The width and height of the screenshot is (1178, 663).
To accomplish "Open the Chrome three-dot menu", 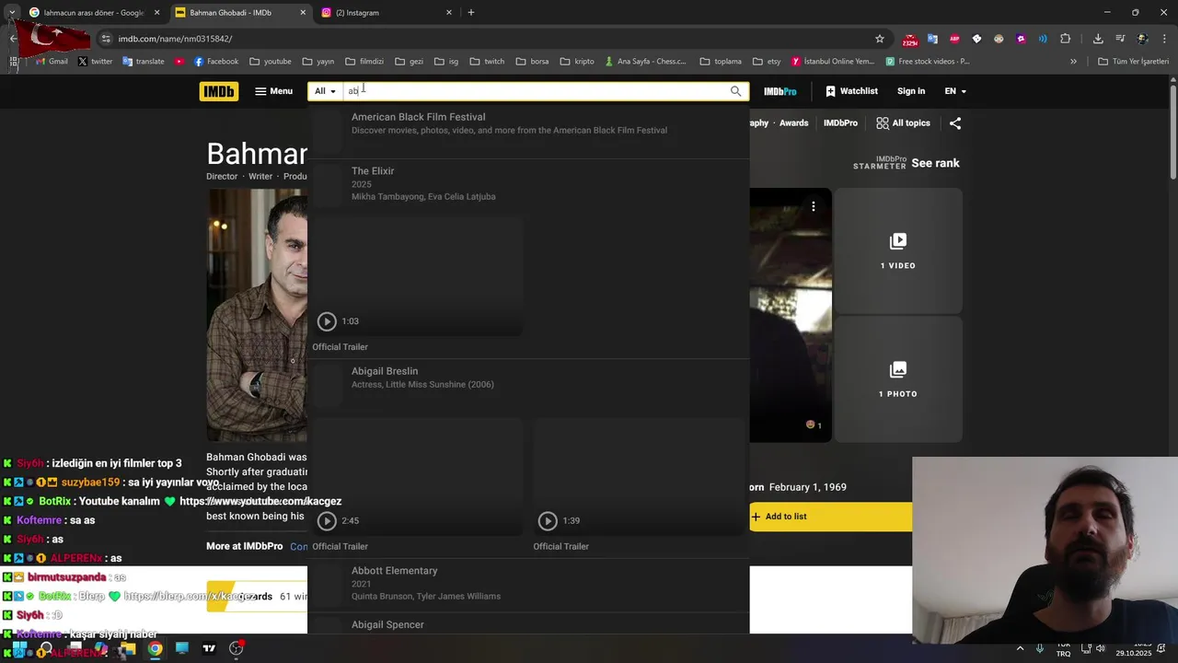I will coord(1164,39).
